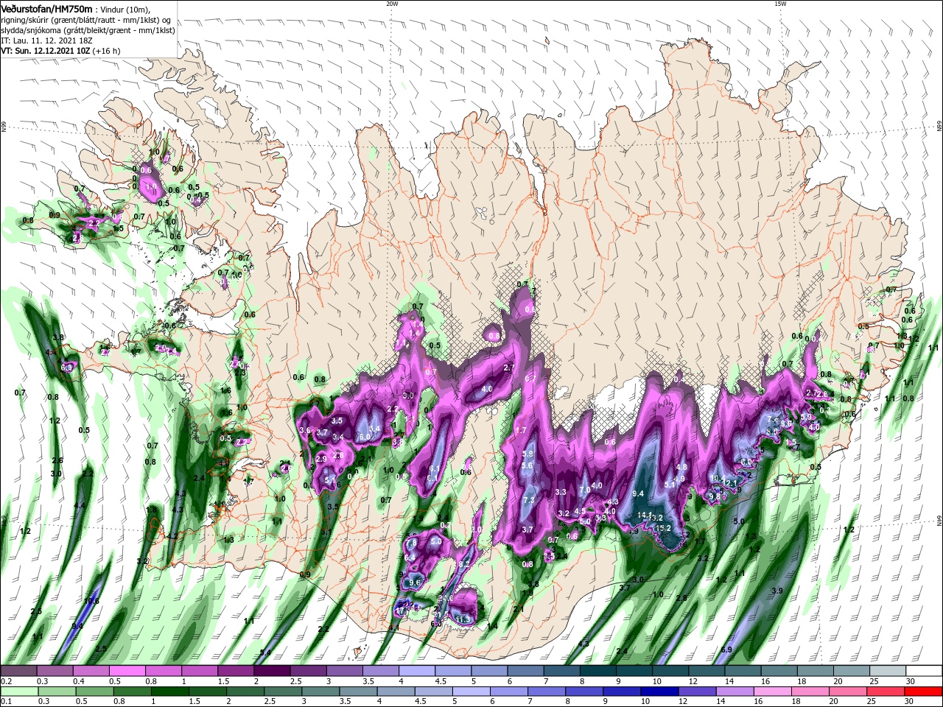The height and width of the screenshot is (707, 943).
Task: Pick the white swatch in snow legend
Action: point(924,671)
